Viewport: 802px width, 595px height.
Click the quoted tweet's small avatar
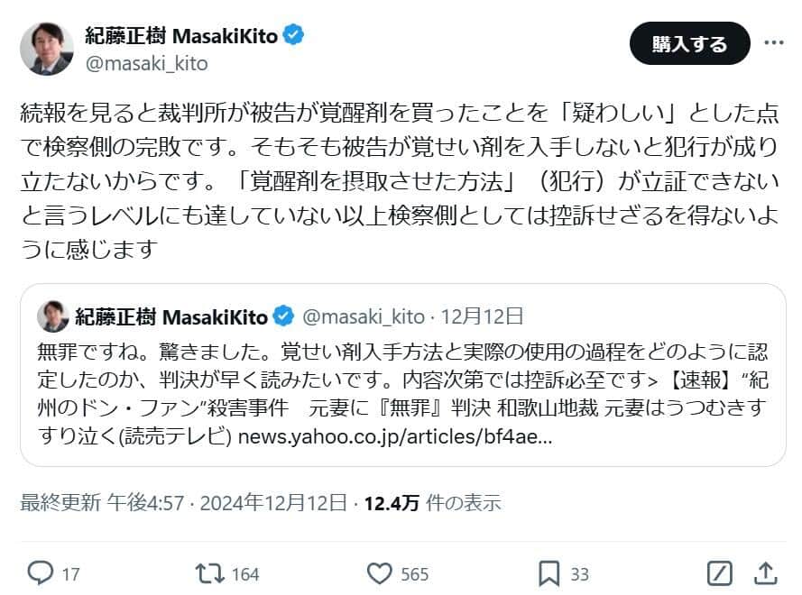[x=52, y=312]
